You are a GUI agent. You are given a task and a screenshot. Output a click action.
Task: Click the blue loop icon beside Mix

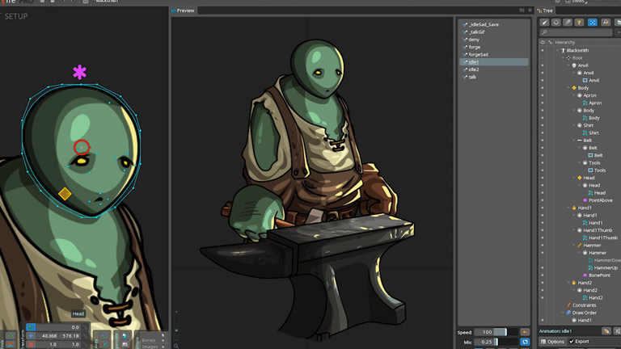[525, 342]
